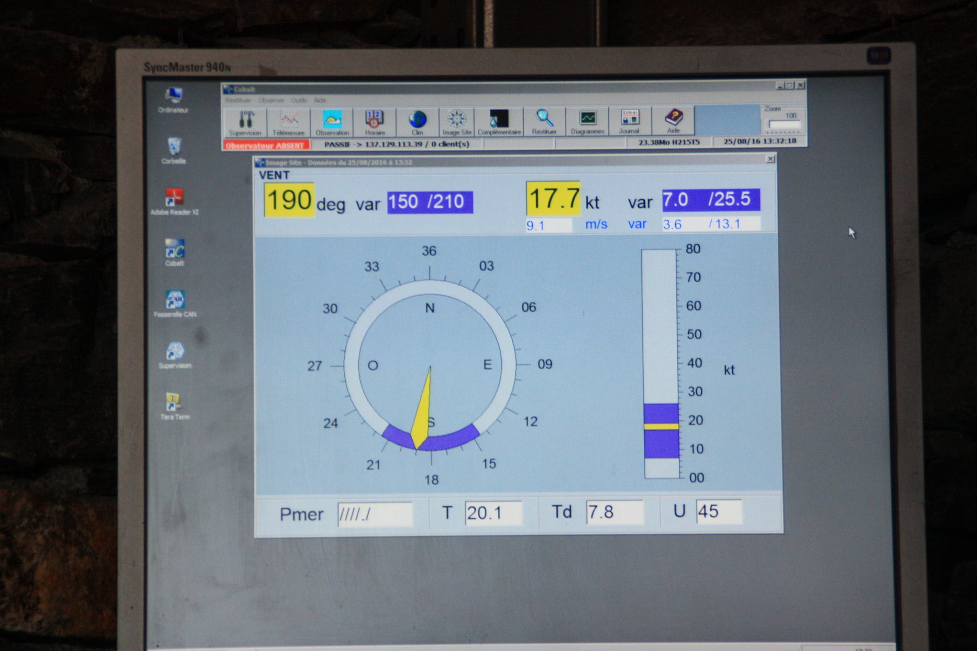Click the PASSIF 137.129.113.39 status text
The image size is (977, 651).
[396, 144]
